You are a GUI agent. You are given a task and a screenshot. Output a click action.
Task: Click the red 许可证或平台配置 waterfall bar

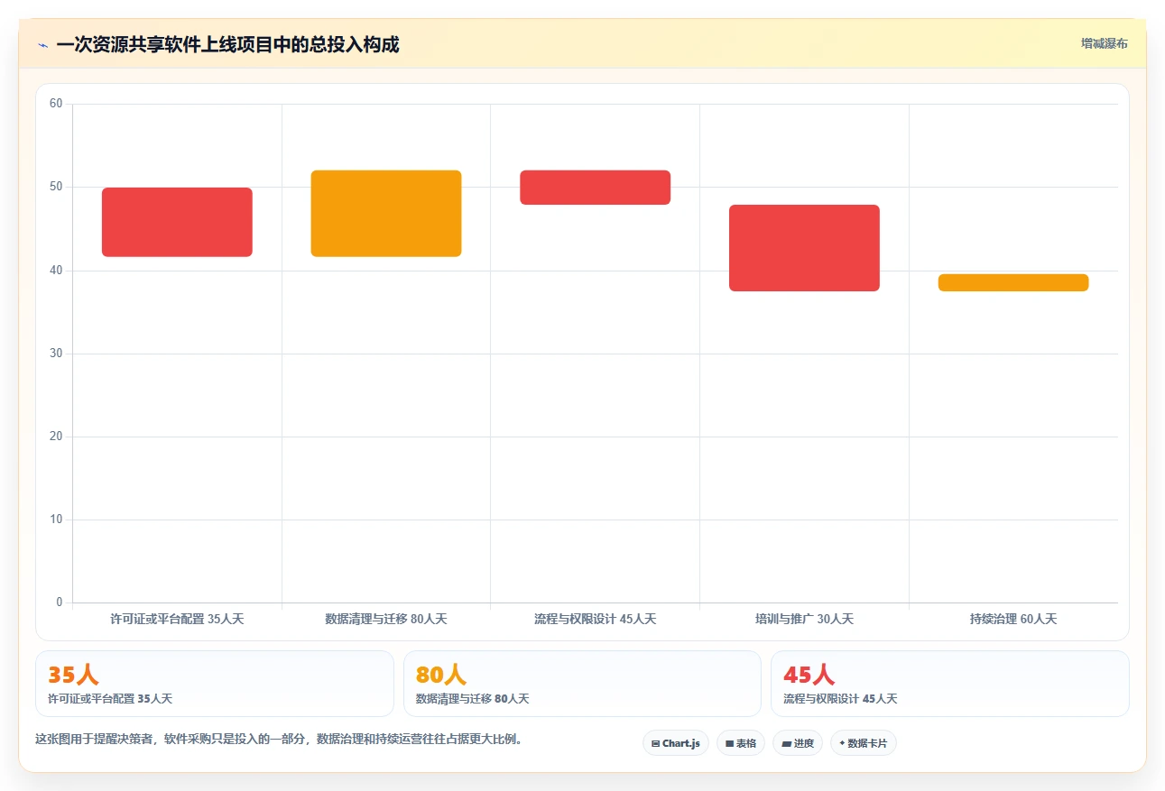pos(177,222)
